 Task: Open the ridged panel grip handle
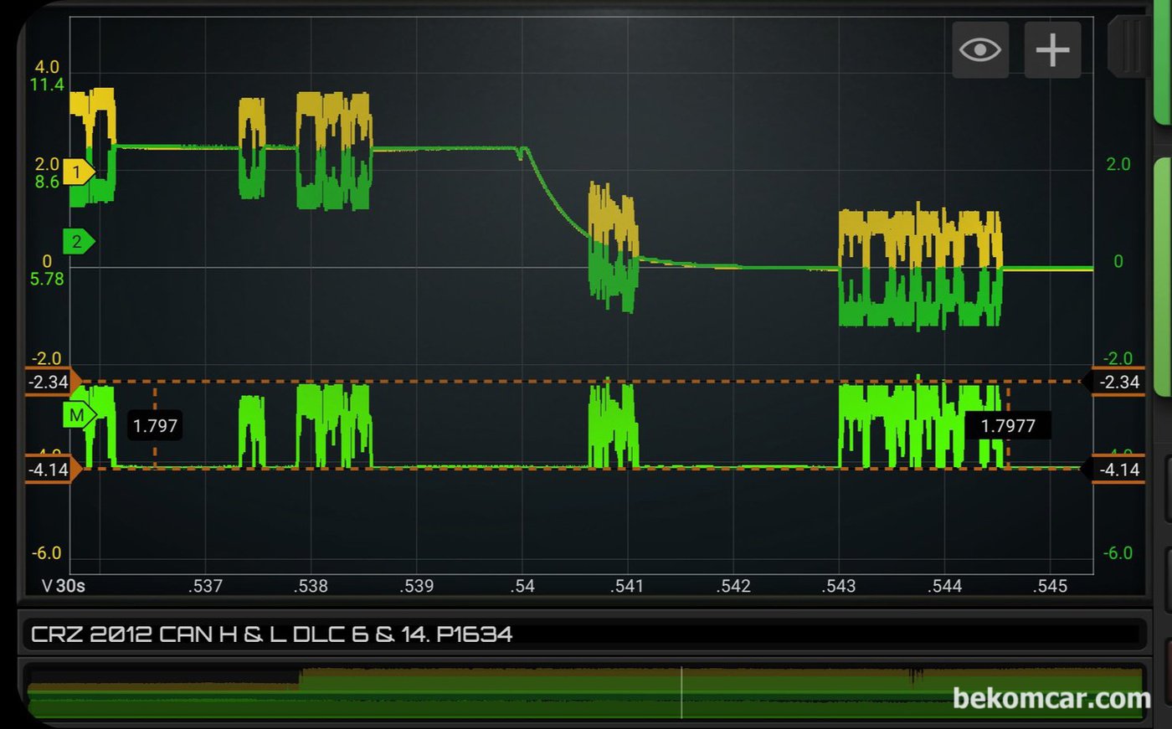[x=1127, y=46]
